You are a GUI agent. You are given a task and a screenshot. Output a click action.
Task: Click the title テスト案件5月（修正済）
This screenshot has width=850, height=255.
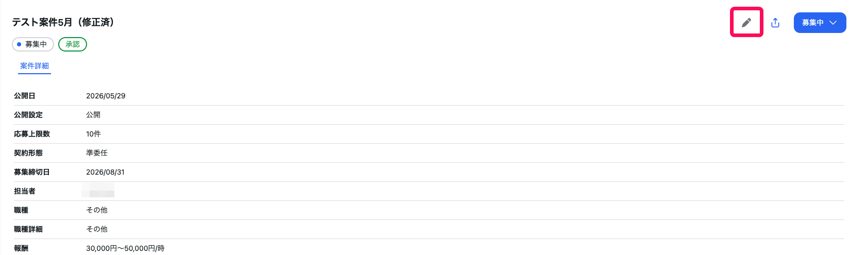pyautogui.click(x=64, y=22)
